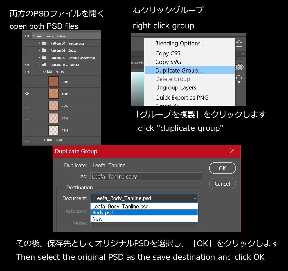This screenshot has height=271, width=288.
Task: Collapse the Pattern 01 - Tanned group
Action: pyautogui.click(x=39, y=65)
